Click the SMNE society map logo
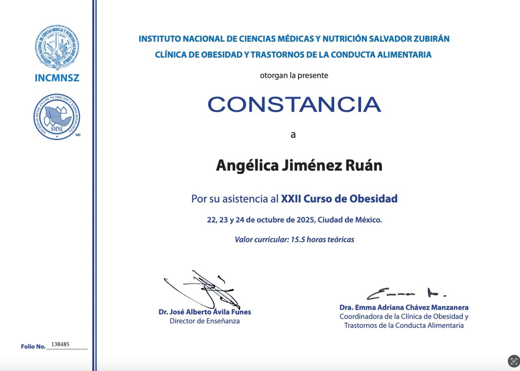520x371 pixels. point(57,117)
